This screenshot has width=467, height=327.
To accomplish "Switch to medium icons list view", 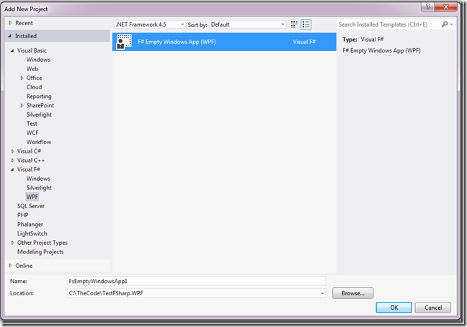I will pos(306,24).
